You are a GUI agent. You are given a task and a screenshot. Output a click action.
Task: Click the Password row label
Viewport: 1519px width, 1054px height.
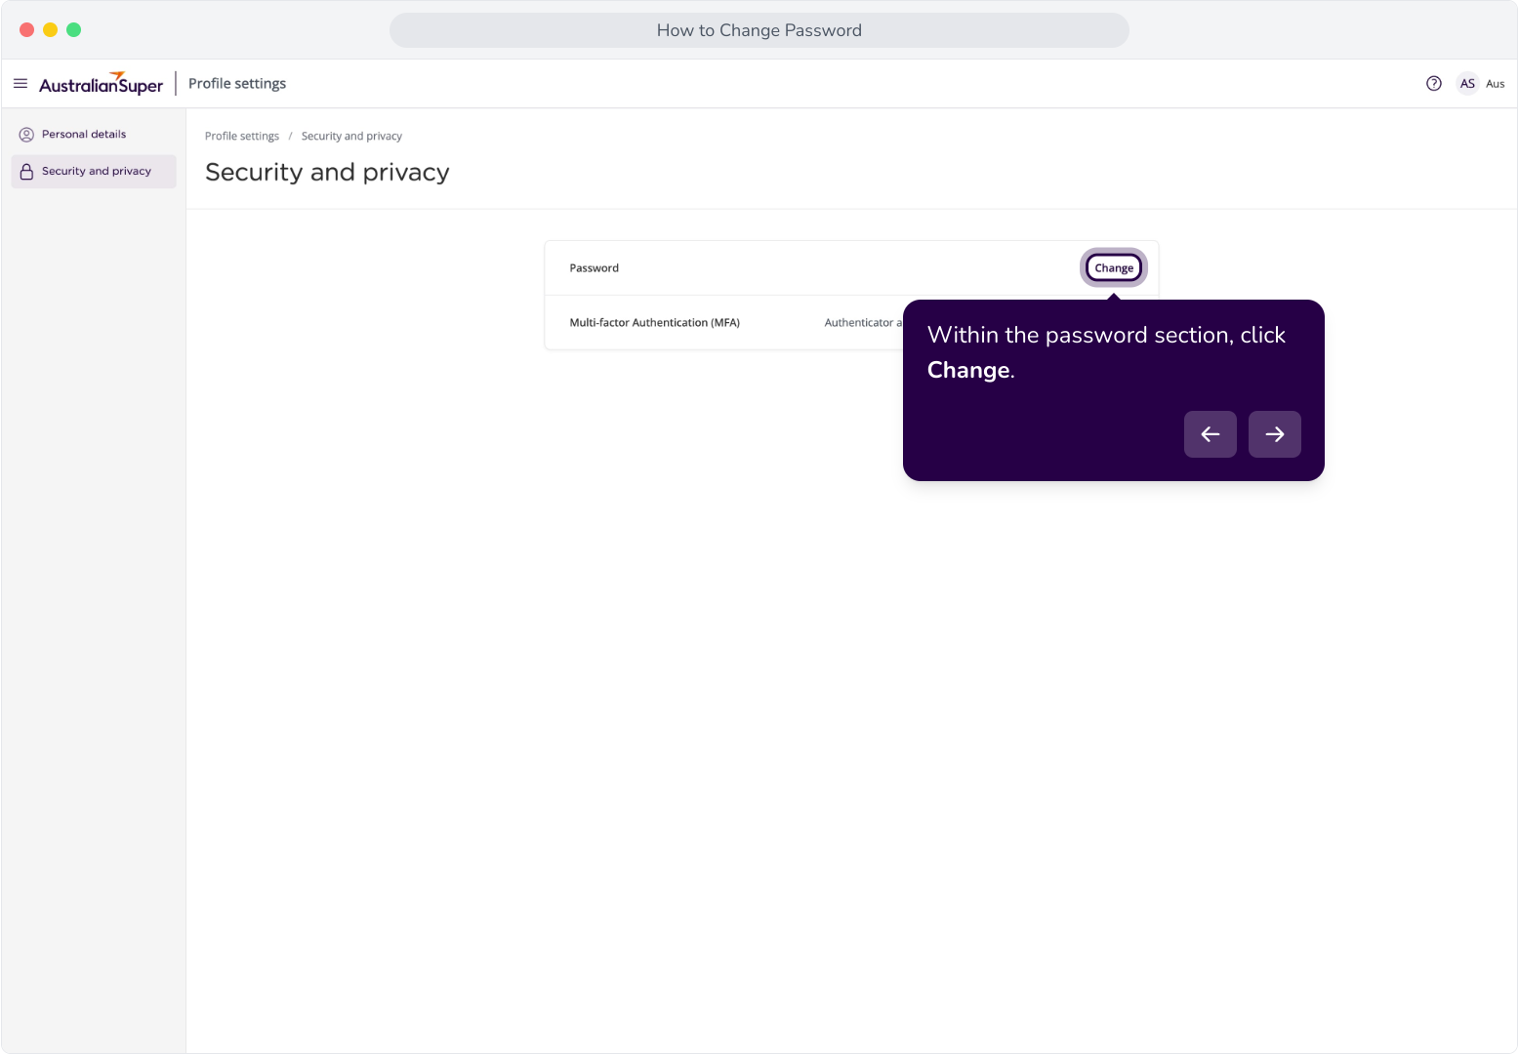(x=595, y=268)
